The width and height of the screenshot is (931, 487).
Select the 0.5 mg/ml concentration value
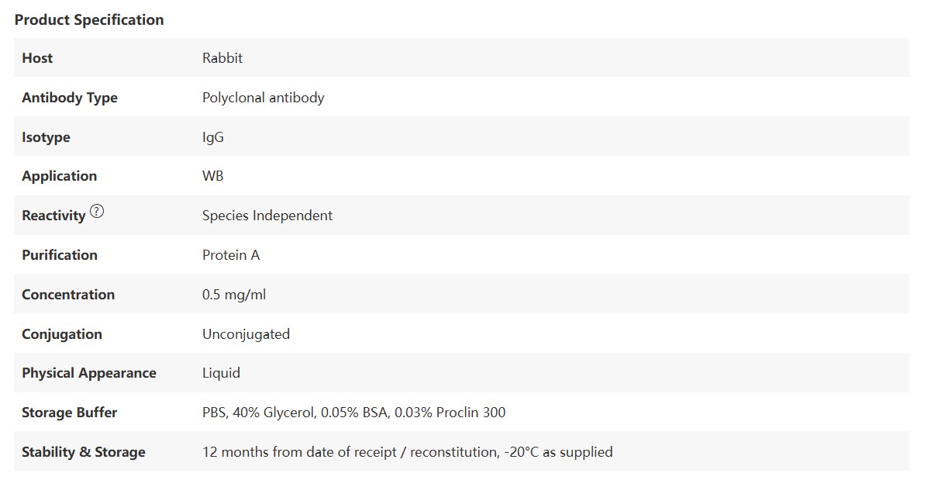(x=234, y=295)
